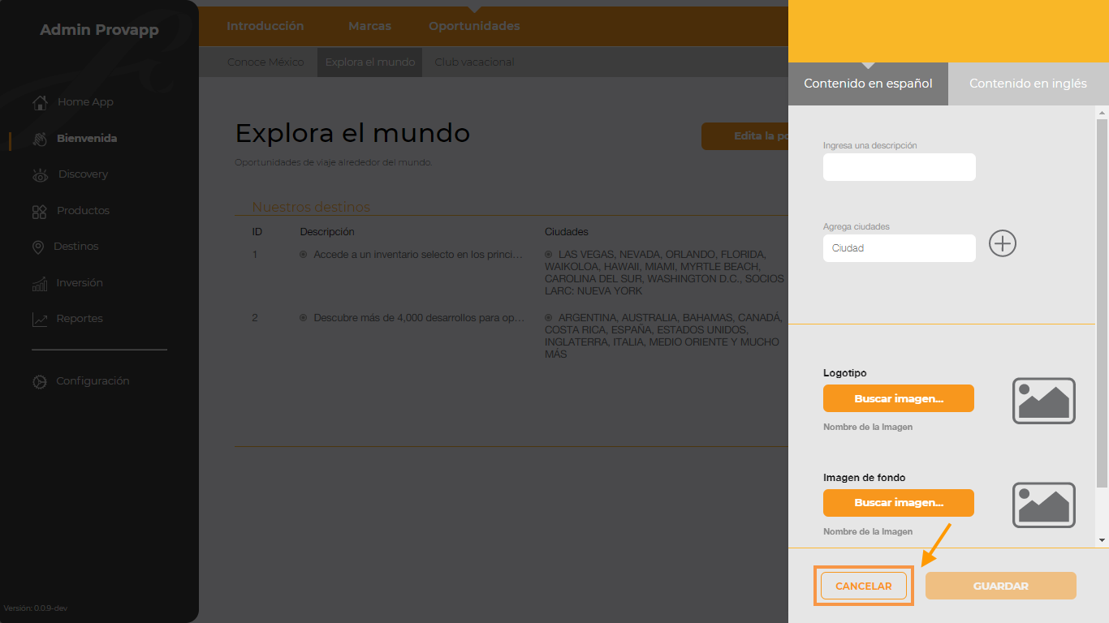This screenshot has height=623, width=1109.
Task: Click the ID column header
Action: 257,232
